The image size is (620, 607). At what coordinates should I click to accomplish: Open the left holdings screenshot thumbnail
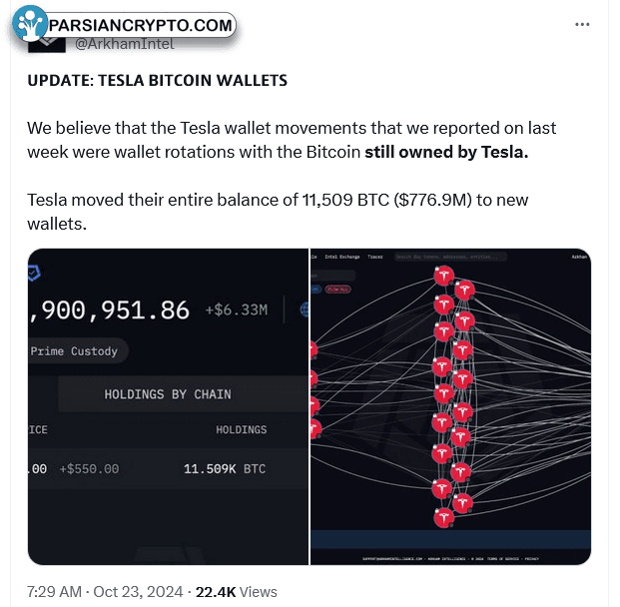click(168, 406)
